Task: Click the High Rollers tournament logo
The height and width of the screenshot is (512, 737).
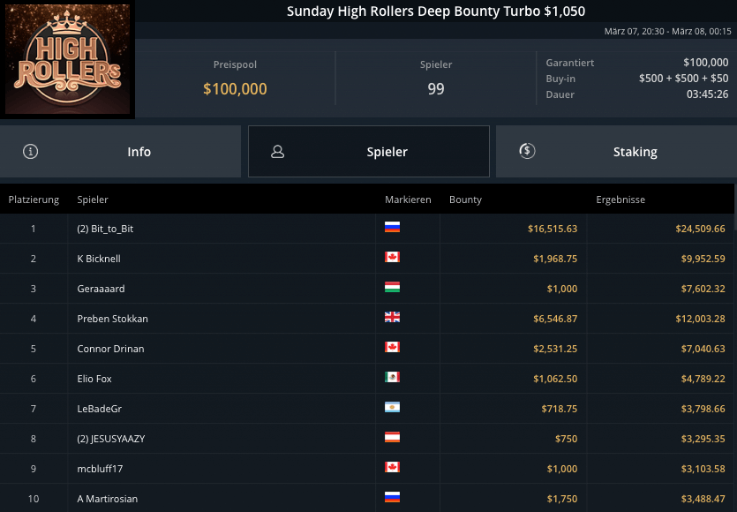Action: click(x=68, y=60)
